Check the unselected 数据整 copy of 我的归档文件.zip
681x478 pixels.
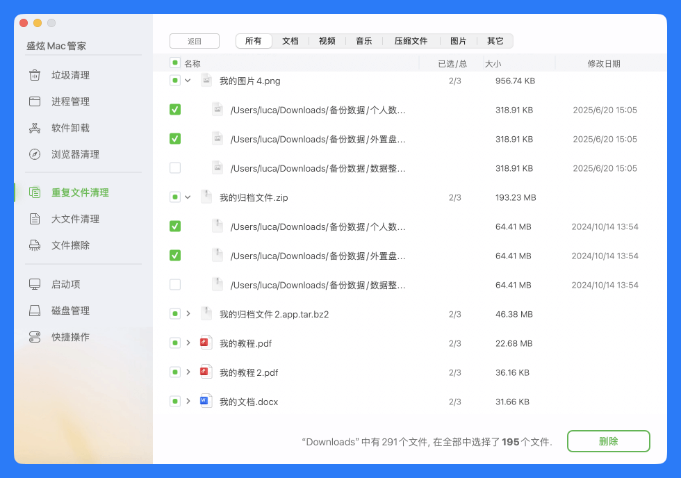pyautogui.click(x=175, y=285)
